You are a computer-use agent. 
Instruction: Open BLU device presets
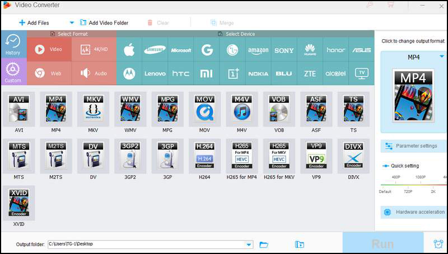(x=284, y=73)
